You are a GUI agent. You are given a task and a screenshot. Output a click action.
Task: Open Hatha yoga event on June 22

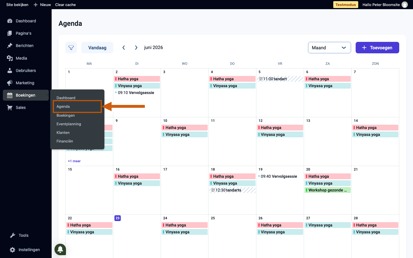pyautogui.click(x=89, y=225)
